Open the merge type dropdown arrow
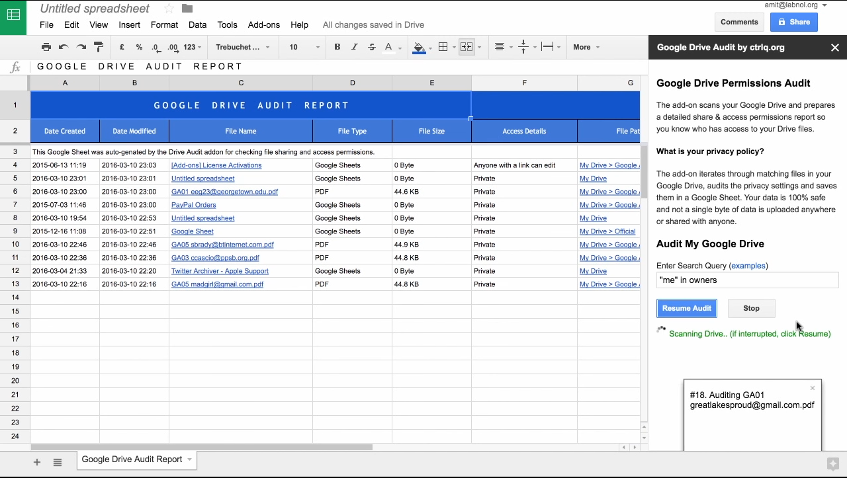Viewport: 847px width, 478px height. (x=479, y=47)
